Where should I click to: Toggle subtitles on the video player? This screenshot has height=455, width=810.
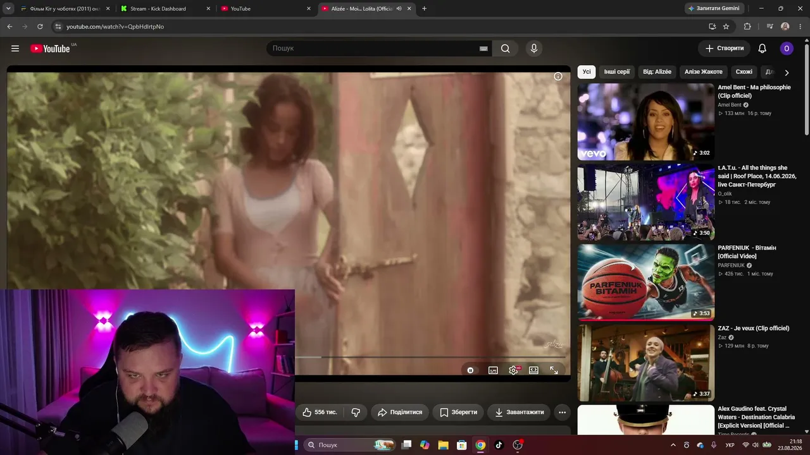(493, 370)
